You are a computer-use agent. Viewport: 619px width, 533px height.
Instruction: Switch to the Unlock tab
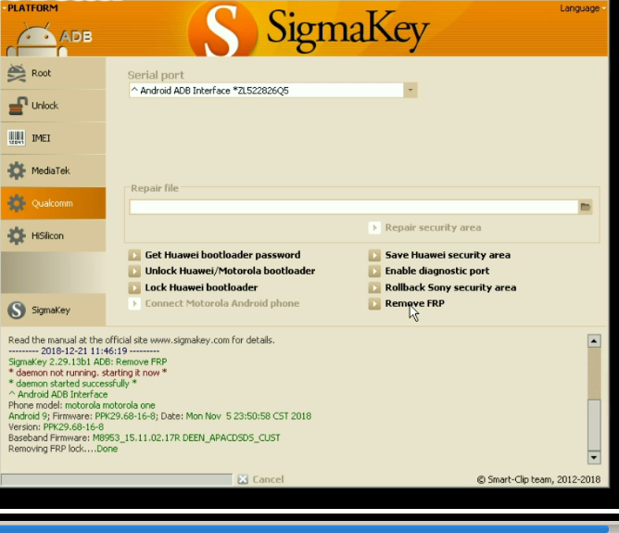(54, 106)
